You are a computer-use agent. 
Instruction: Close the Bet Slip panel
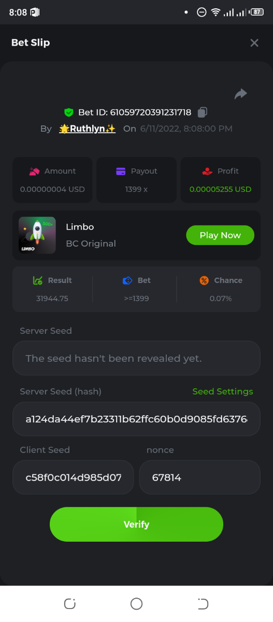coord(254,43)
